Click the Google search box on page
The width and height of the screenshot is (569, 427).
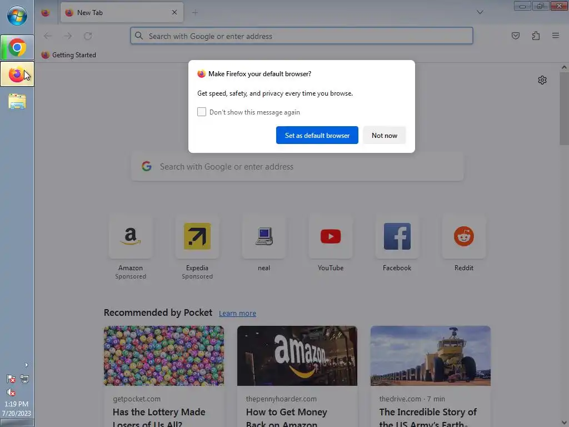click(297, 167)
